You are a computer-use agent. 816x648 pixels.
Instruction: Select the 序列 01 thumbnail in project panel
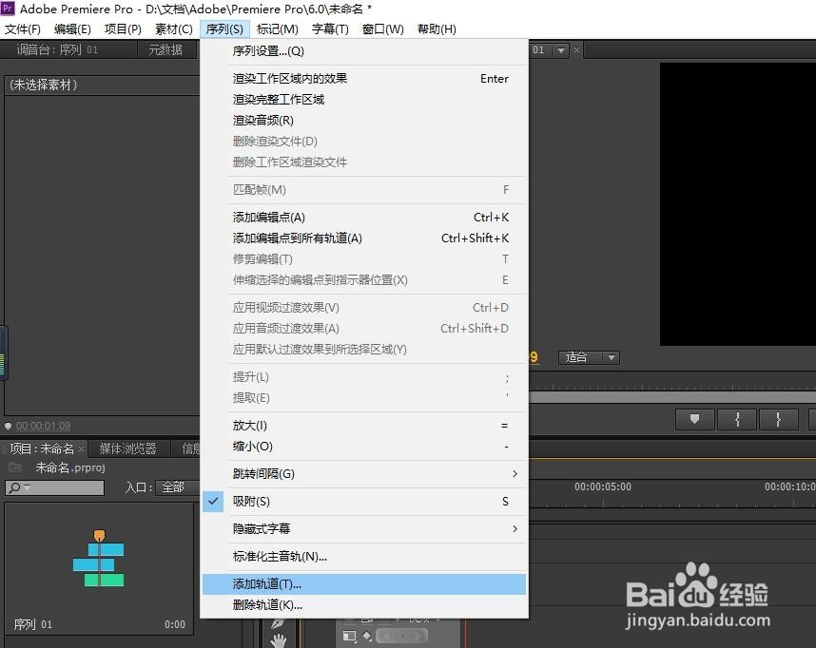coord(99,559)
